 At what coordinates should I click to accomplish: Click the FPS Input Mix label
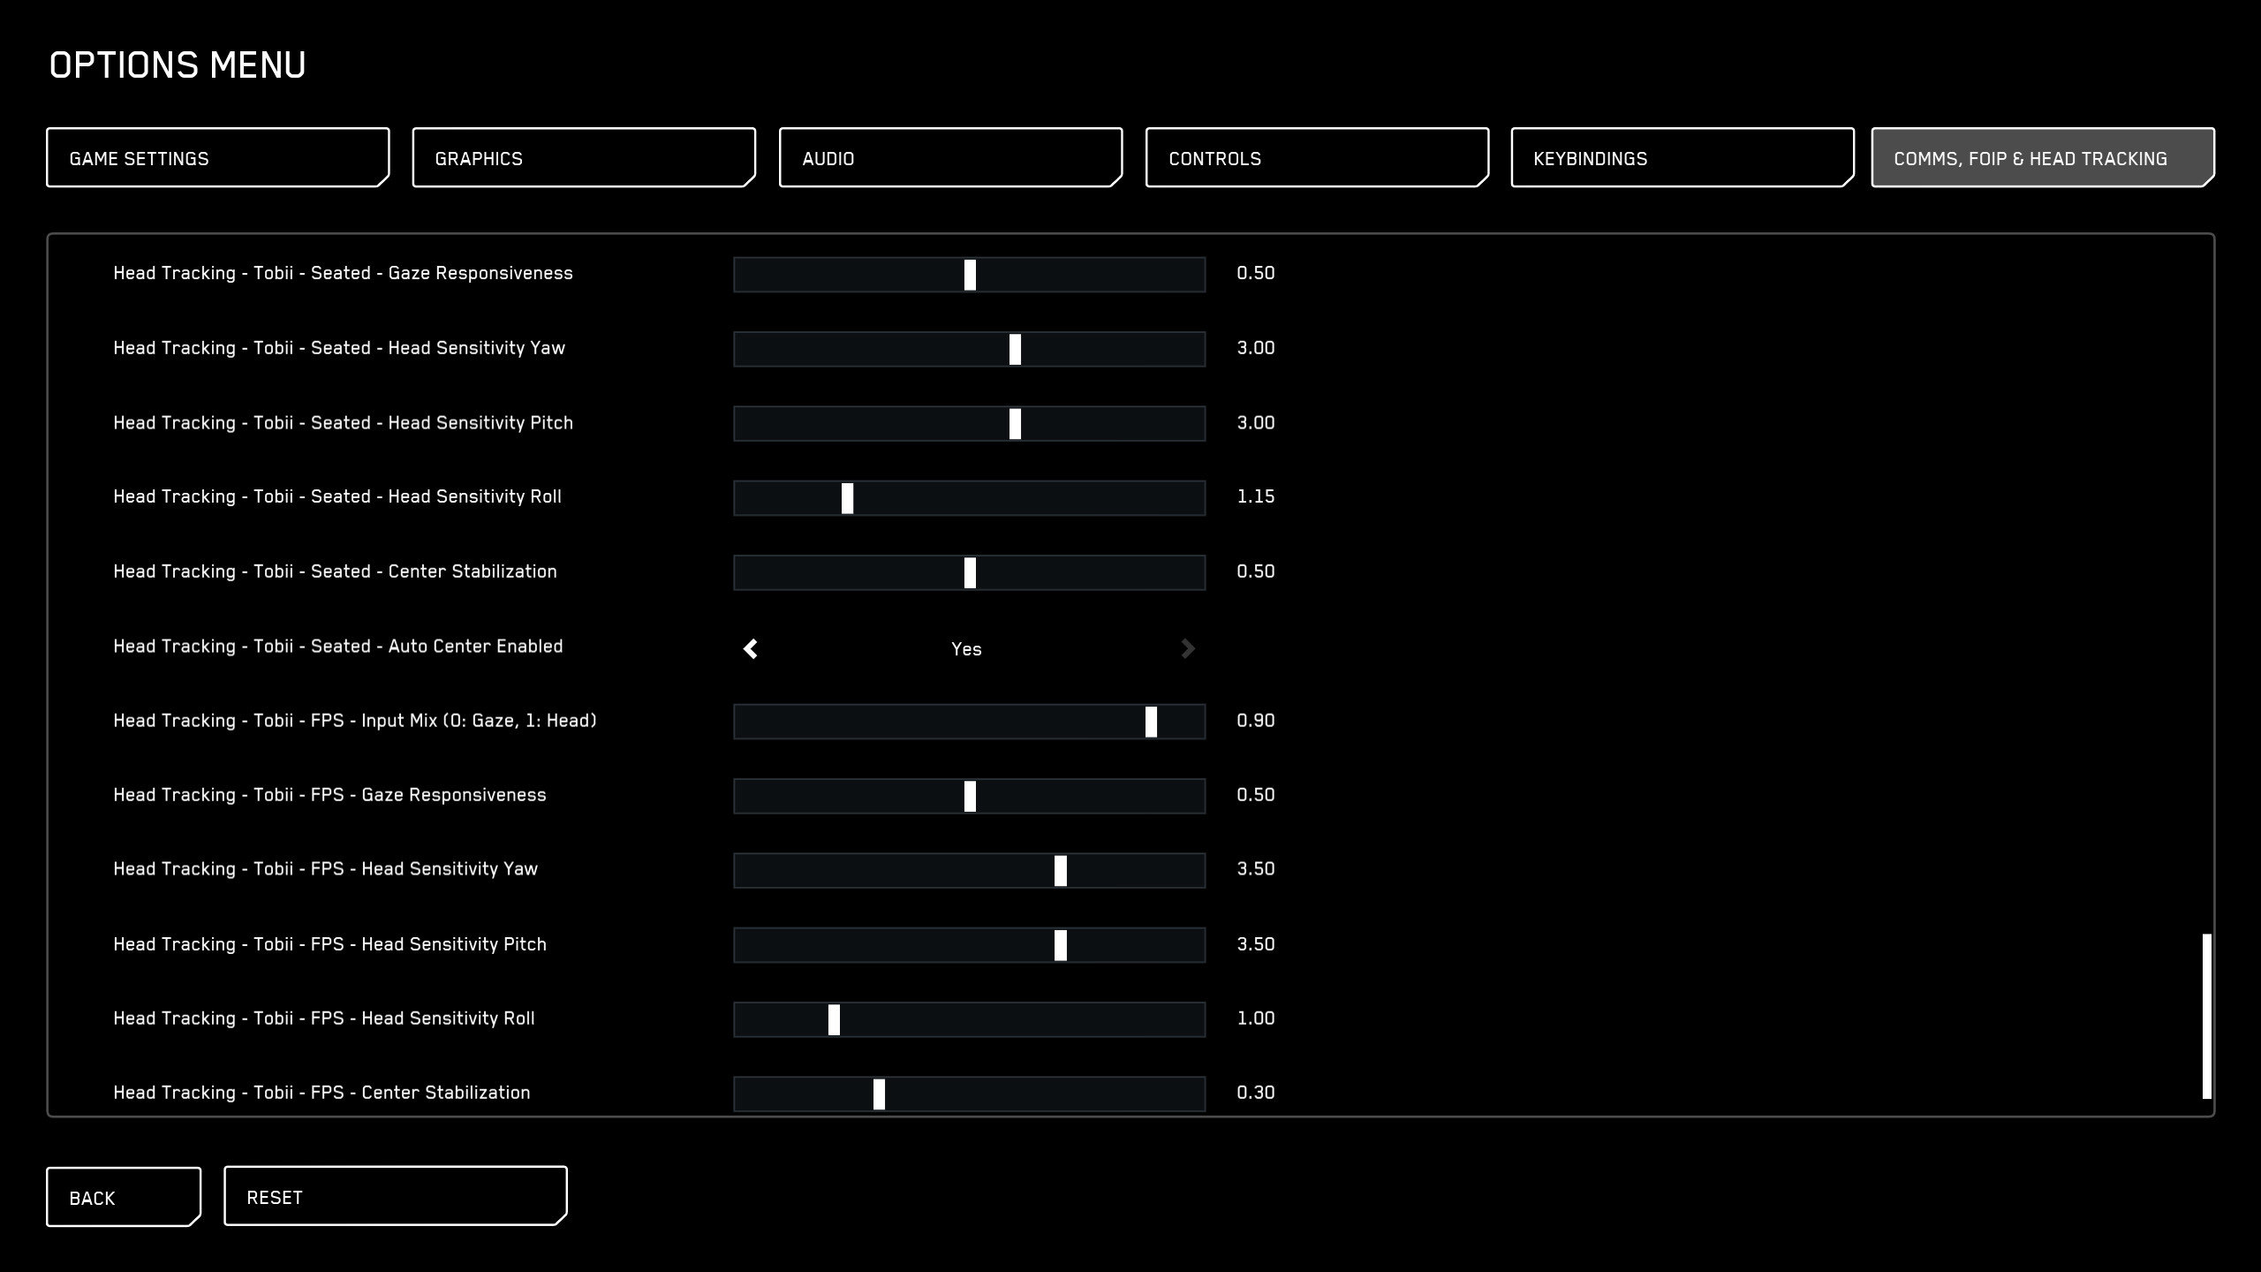355,721
